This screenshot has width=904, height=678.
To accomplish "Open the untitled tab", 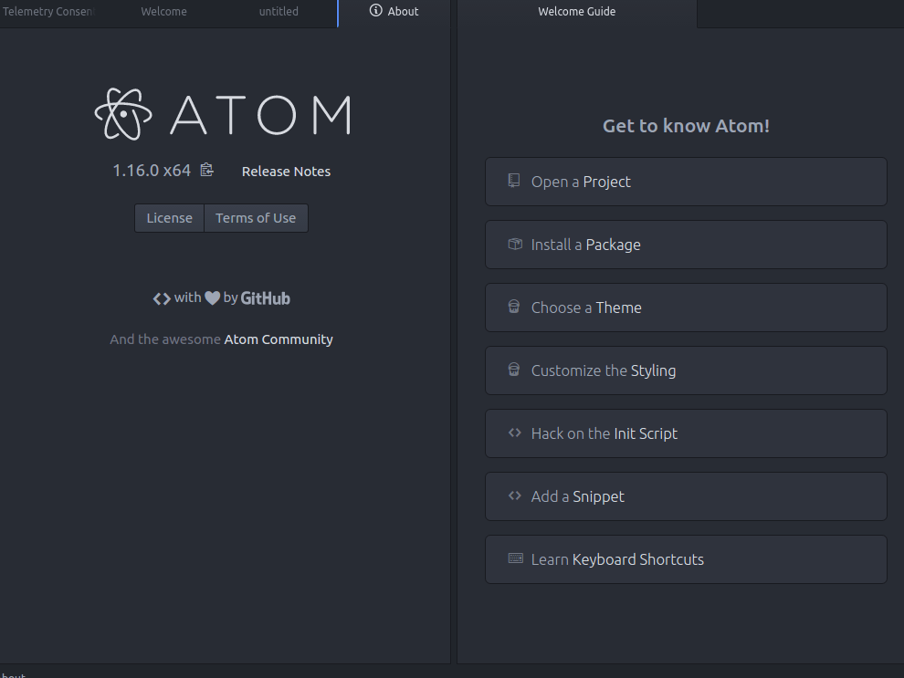I will 279,12.
